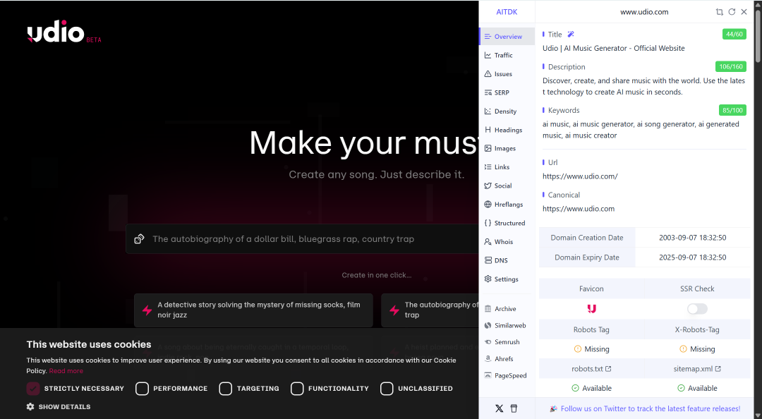The width and height of the screenshot is (762, 419).
Task: Click the Available status under robots.txt
Action: pyautogui.click(x=591, y=388)
